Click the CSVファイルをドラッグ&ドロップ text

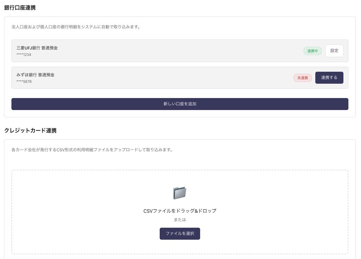click(x=180, y=211)
